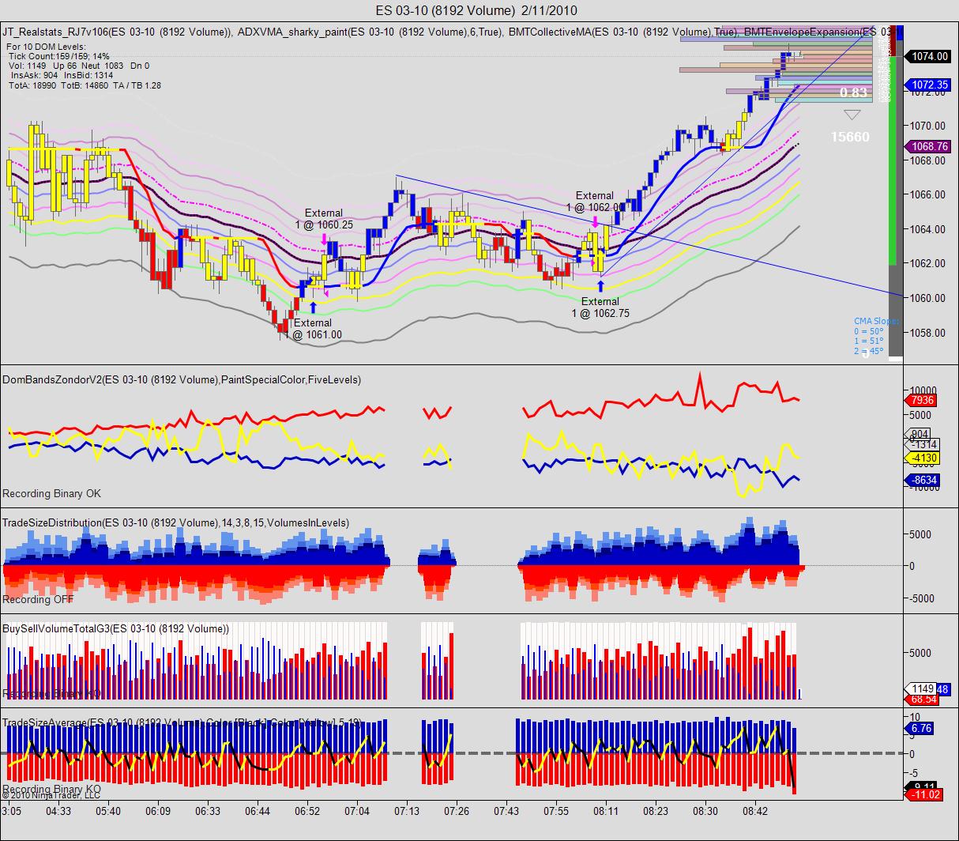Select the TradeSizeDistribution panel label
This screenshot has width=959, height=841.
175,522
